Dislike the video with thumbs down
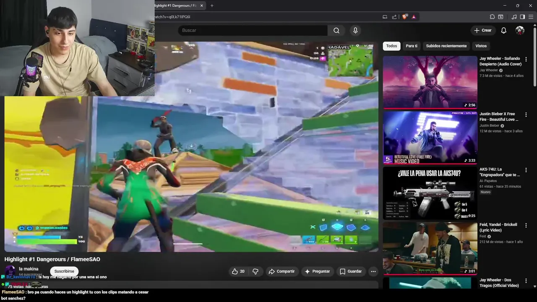This screenshot has height=302, width=537. point(255,271)
